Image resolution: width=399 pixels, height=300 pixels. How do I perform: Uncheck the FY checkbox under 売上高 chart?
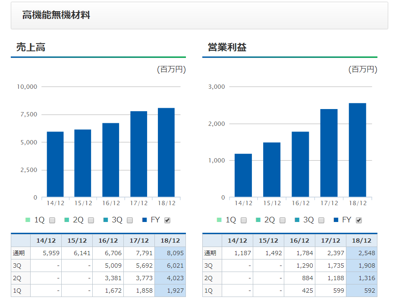pyautogui.click(x=167, y=220)
